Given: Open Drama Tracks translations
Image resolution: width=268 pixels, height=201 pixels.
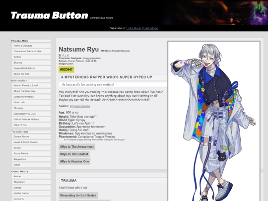Looking at the screenshot, I should pyautogui.click(x=31, y=136).
